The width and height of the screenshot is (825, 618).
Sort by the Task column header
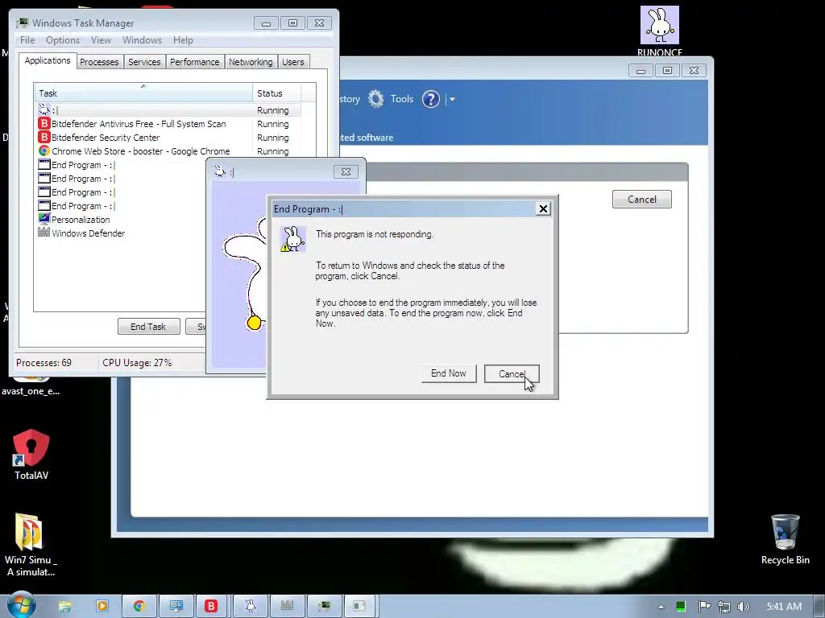click(x=143, y=93)
